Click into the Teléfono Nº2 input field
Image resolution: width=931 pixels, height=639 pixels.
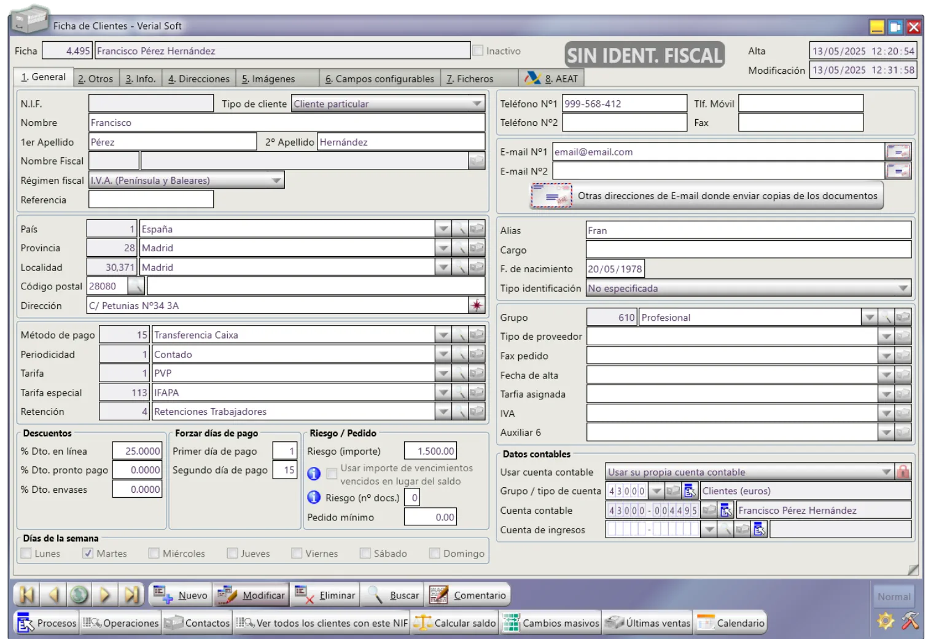pos(624,123)
